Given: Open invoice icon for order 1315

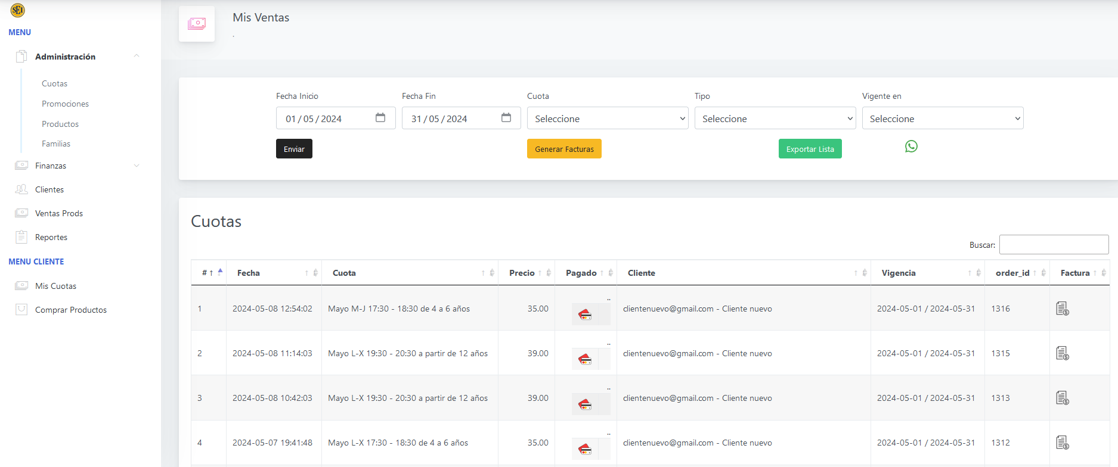Looking at the screenshot, I should [1063, 353].
